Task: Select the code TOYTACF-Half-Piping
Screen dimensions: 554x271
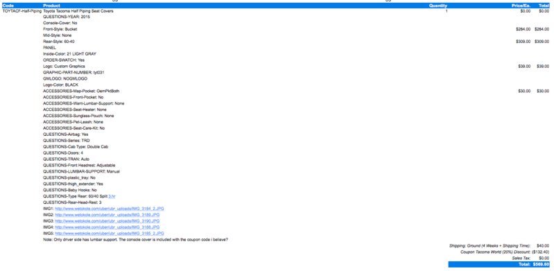Action: [22, 11]
